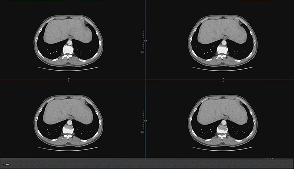Click the 10cm label on the upper ruler
Screen dimensions: 294x169
pyautogui.click(x=141, y=52)
